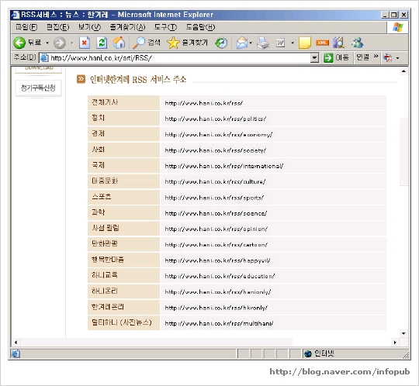Click the 정기구독신청 sidebar button
The height and width of the screenshot is (386, 419).
click(38, 88)
